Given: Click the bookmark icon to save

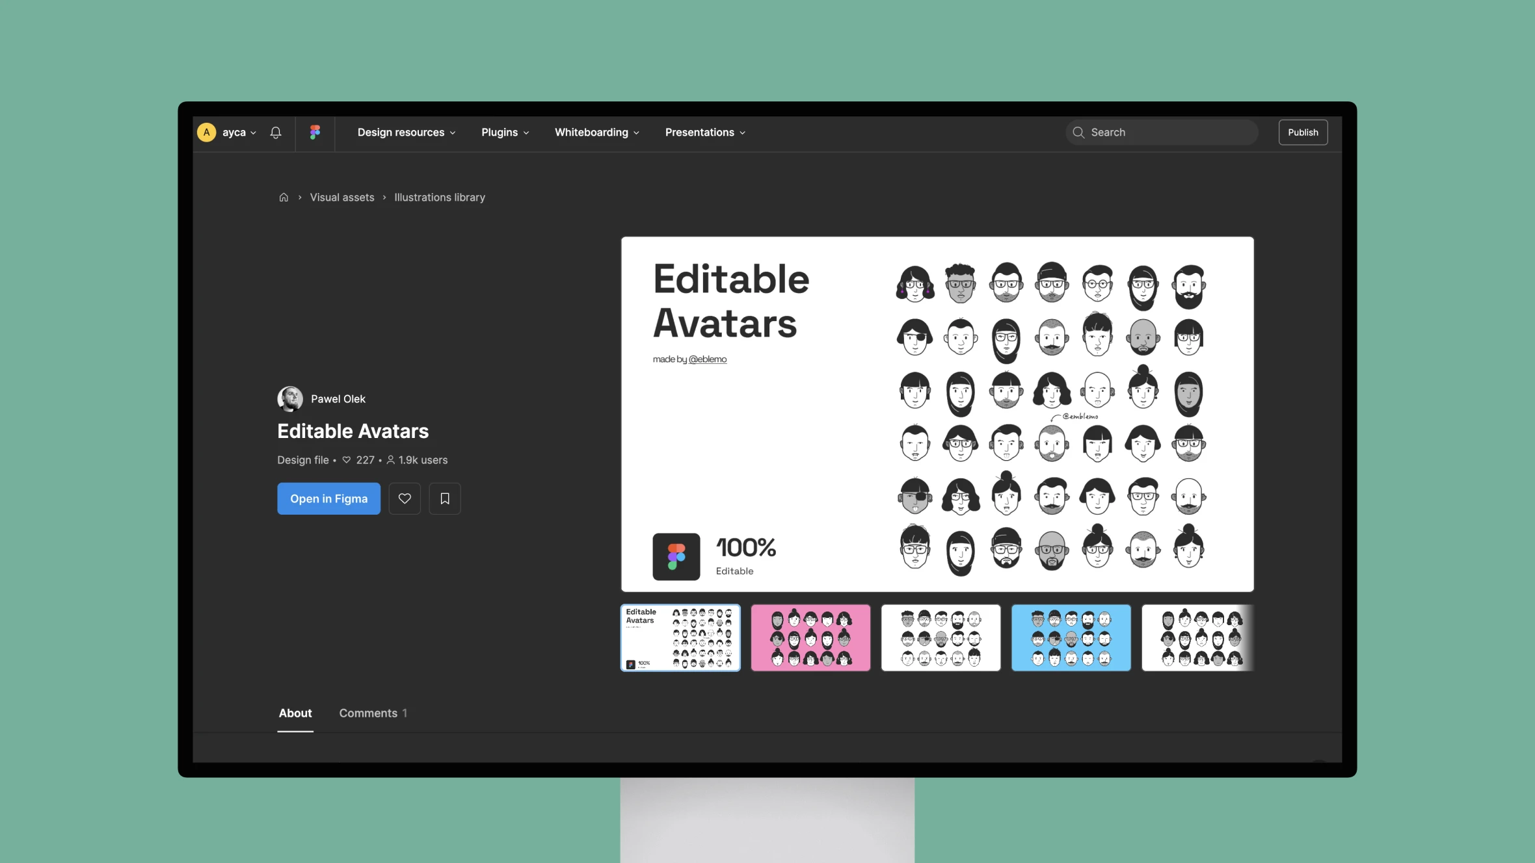Looking at the screenshot, I should tap(444, 498).
